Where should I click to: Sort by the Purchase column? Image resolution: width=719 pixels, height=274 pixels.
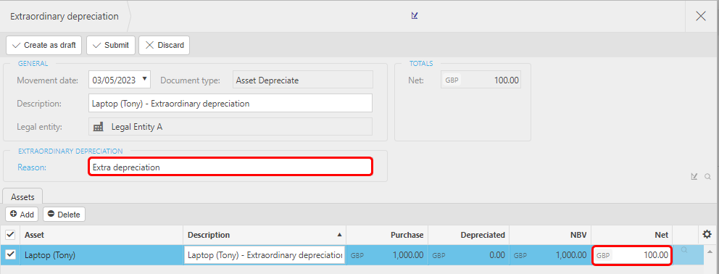point(387,235)
